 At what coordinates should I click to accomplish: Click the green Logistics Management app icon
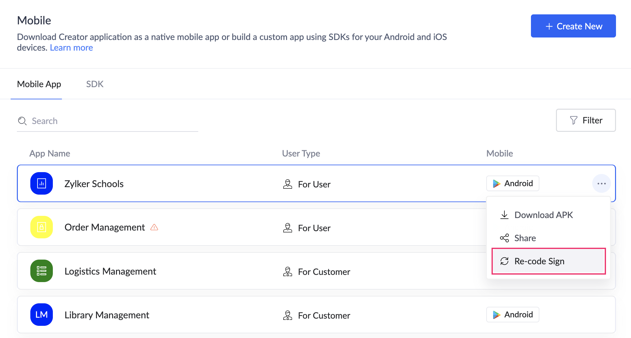(x=42, y=271)
